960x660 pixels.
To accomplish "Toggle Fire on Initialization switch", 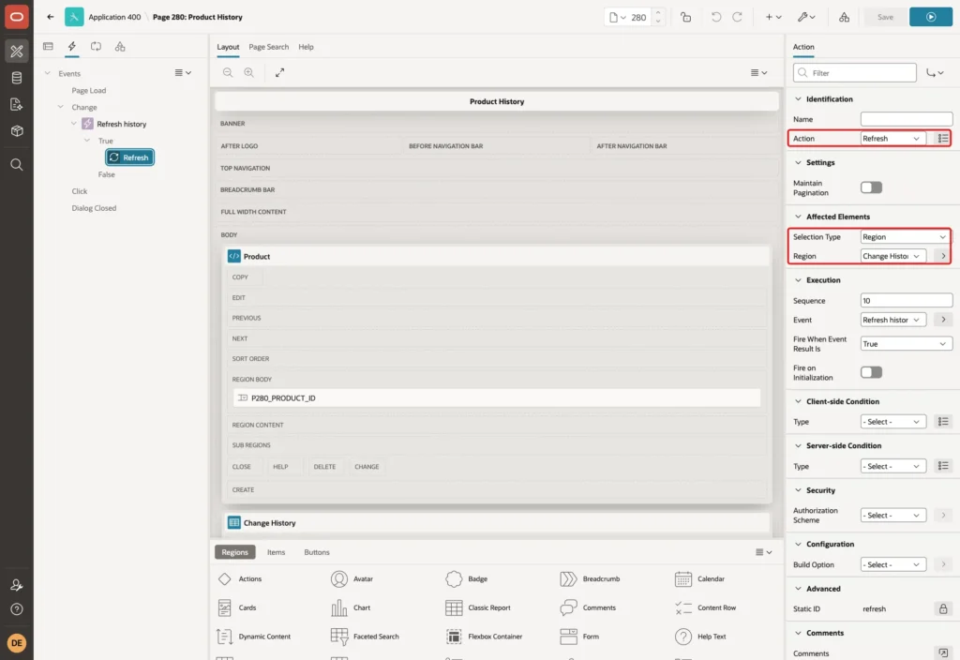I will click(x=871, y=372).
